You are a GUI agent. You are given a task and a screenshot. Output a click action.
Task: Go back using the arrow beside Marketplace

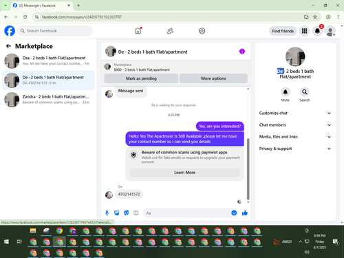[8, 46]
